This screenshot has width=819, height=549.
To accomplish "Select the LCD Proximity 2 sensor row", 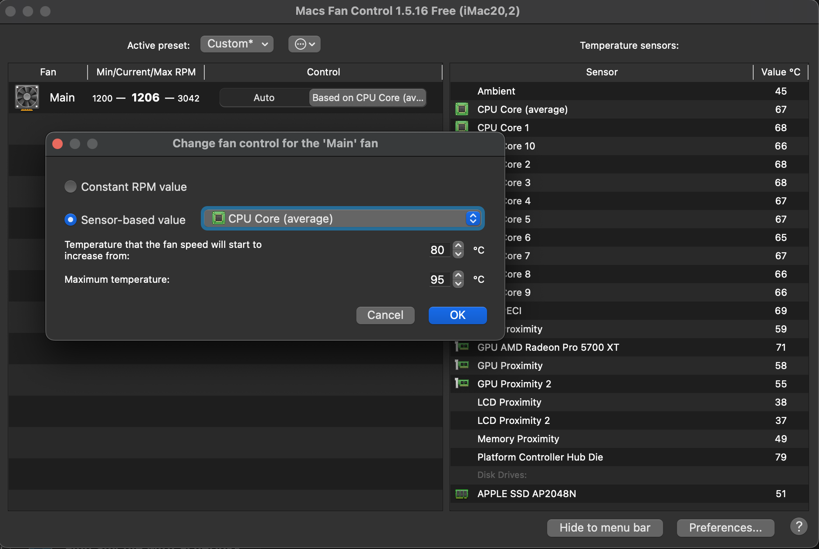I will click(x=629, y=420).
